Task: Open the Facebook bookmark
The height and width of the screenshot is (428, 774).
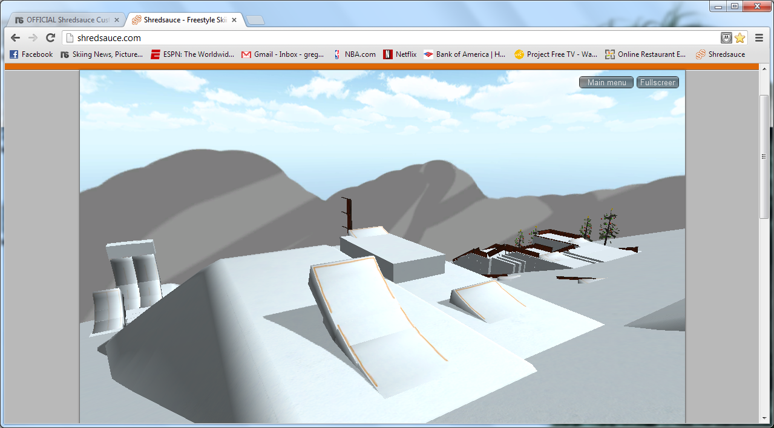Action: [31, 54]
